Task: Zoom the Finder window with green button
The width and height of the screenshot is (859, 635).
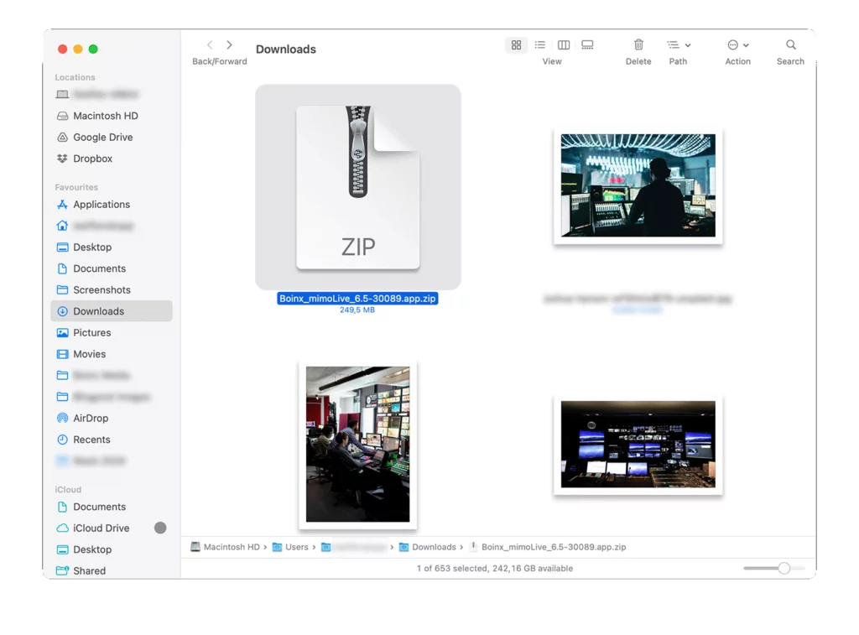Action: (x=93, y=49)
